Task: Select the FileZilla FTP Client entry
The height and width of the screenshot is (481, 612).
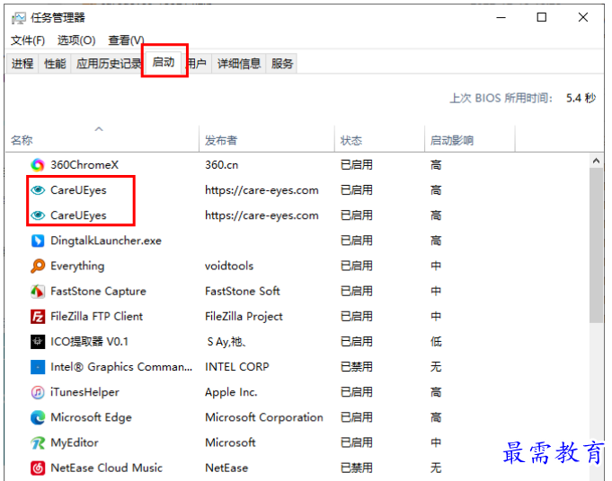Action: point(97,317)
